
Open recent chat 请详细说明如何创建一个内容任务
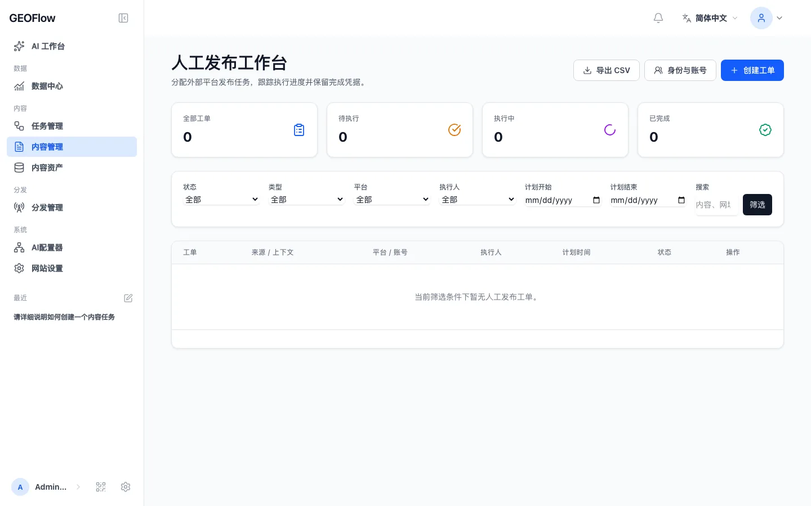click(x=64, y=317)
